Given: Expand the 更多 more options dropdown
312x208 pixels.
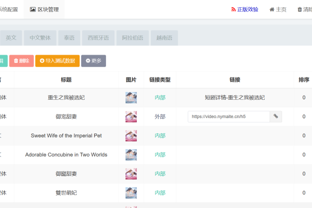Looking at the screenshot, I should pyautogui.click(x=94, y=61).
